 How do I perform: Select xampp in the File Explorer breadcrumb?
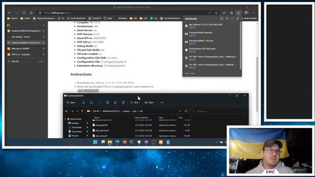(x=126, y=111)
